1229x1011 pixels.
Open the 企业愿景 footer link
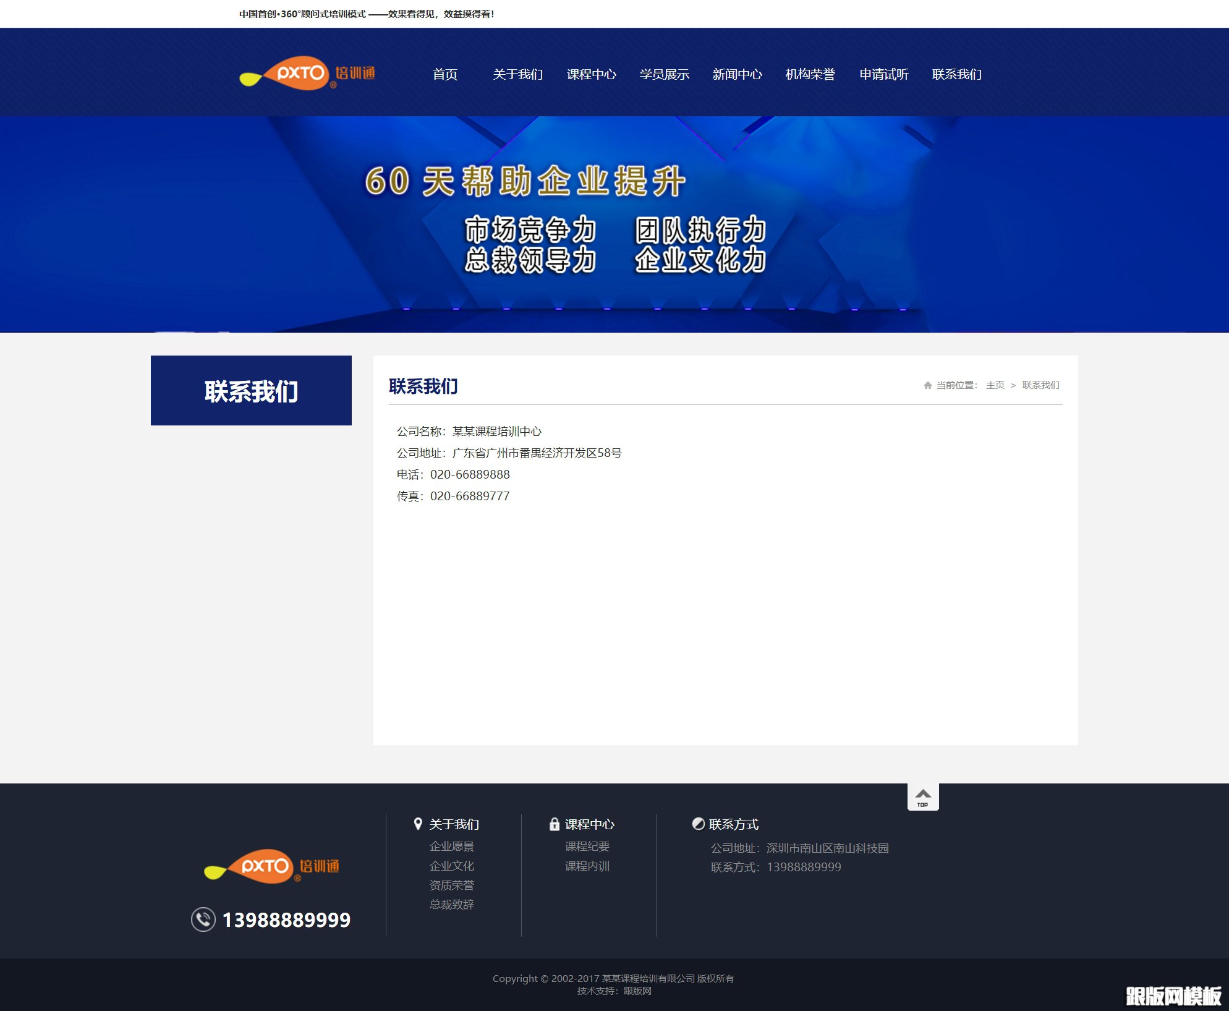tap(452, 847)
